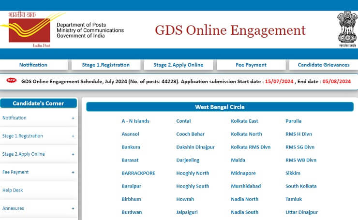The width and height of the screenshot is (358, 220).
Task: Open the RMS SG Divn link
Action: [300, 147]
